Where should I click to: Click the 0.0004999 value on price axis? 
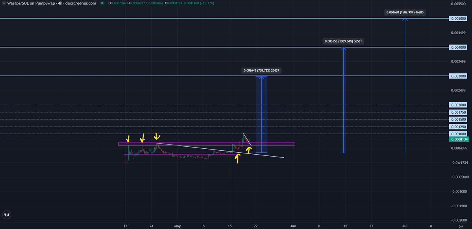(x=459, y=148)
